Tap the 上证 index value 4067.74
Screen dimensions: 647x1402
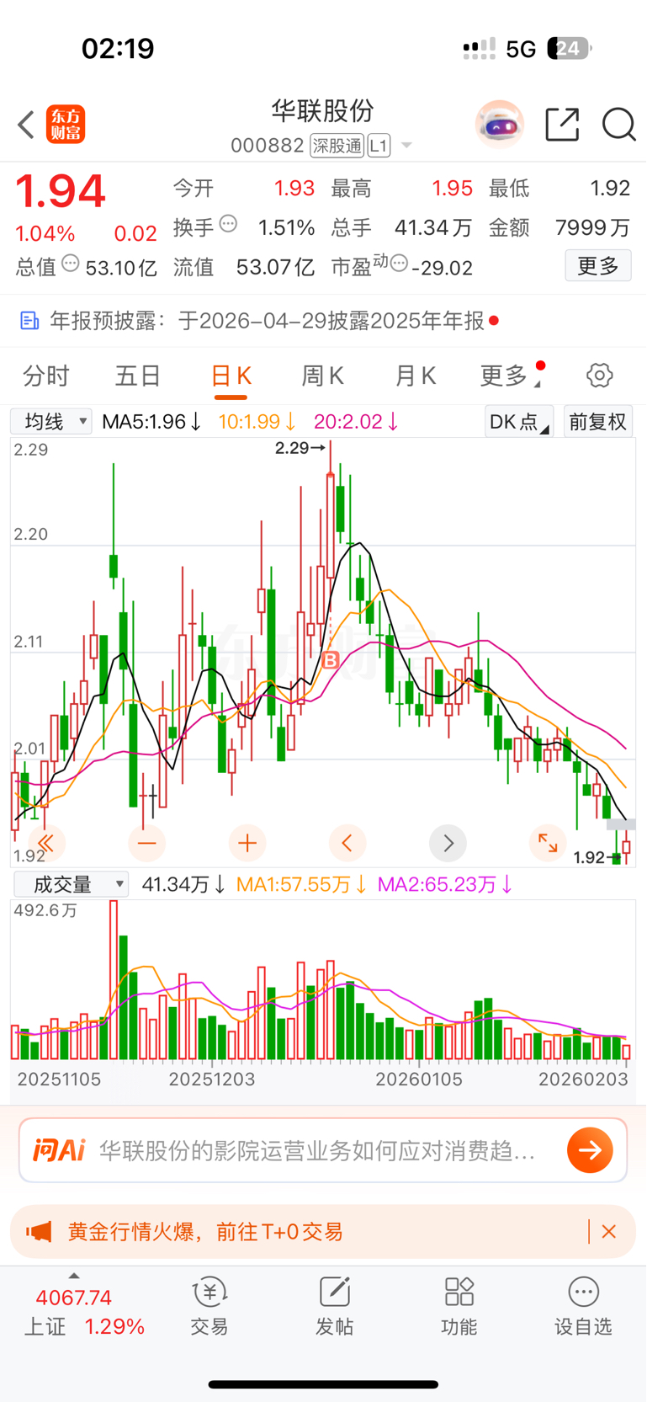pyautogui.click(x=74, y=1298)
